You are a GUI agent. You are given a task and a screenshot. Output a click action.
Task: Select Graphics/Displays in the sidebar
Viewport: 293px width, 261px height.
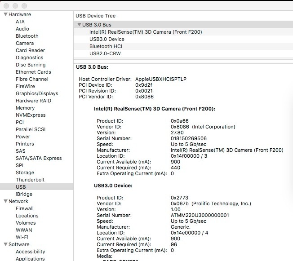tap(37, 93)
